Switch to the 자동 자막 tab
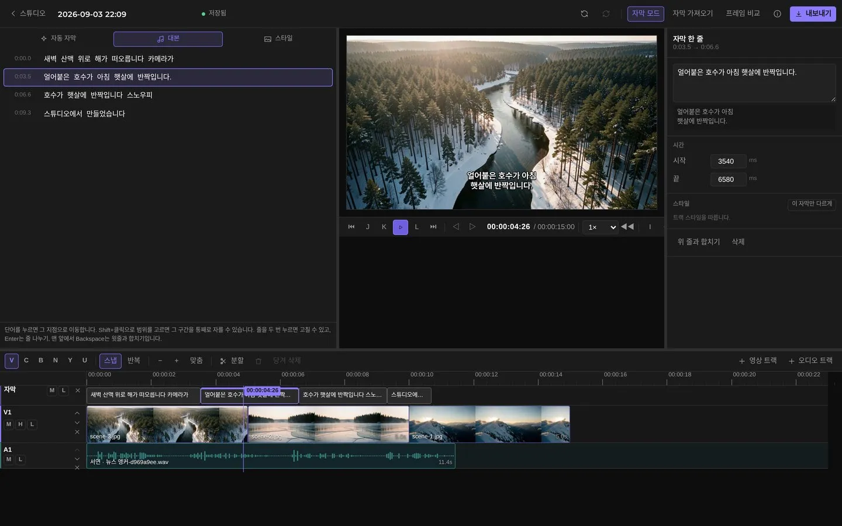 [58, 39]
